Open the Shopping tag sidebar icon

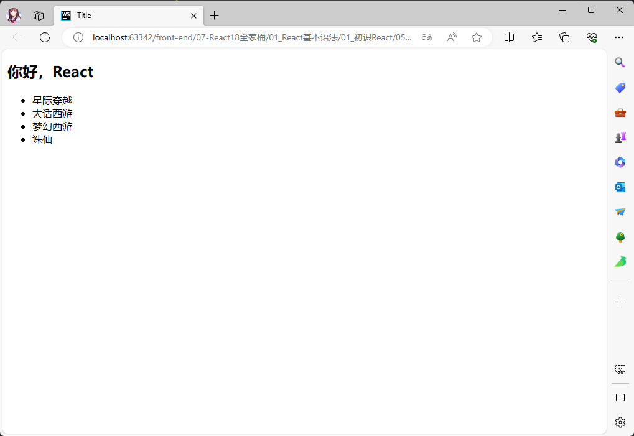pos(620,88)
